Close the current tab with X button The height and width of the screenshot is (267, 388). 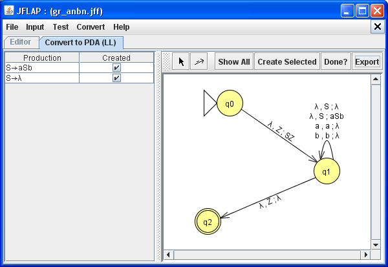378,27
